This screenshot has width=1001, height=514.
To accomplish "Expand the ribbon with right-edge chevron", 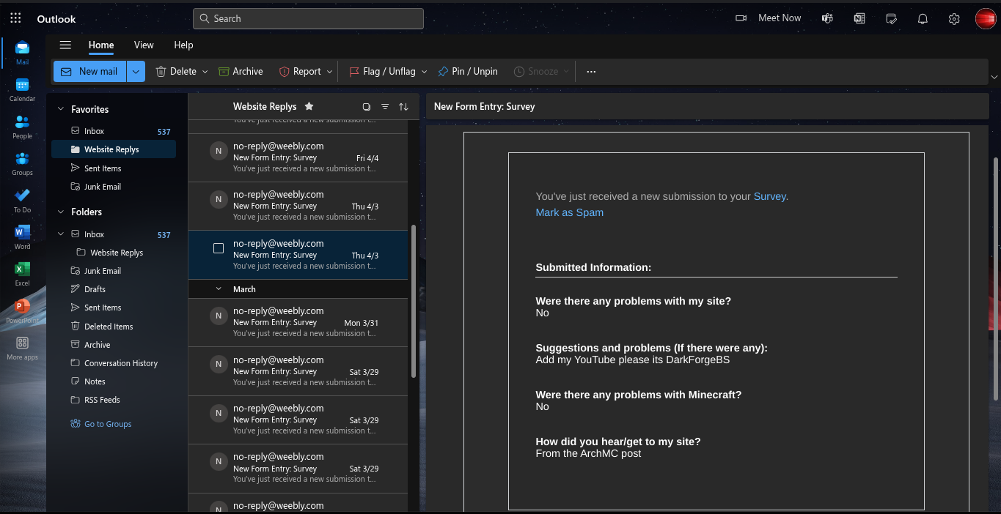I will (x=994, y=77).
